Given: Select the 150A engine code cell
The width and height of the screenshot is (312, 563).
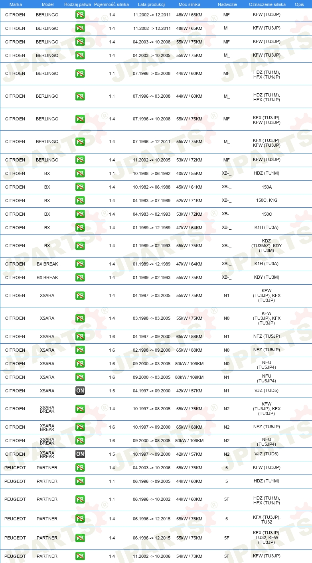Looking at the screenshot, I should pyautogui.click(x=267, y=187).
